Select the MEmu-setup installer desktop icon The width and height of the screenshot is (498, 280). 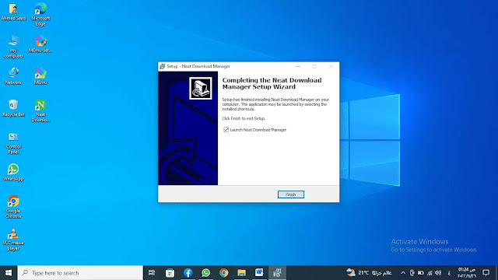pyautogui.click(x=40, y=44)
